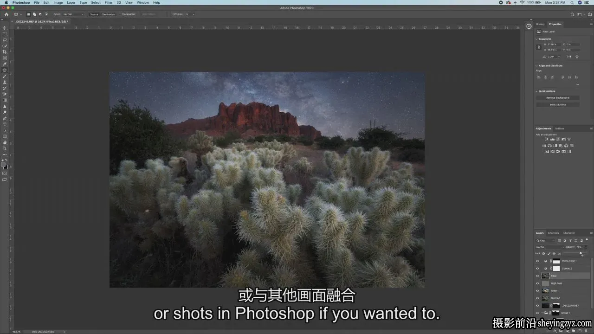Screen dimensions: 594x334
Task: Select the Brush tool
Action: [x=5, y=76]
